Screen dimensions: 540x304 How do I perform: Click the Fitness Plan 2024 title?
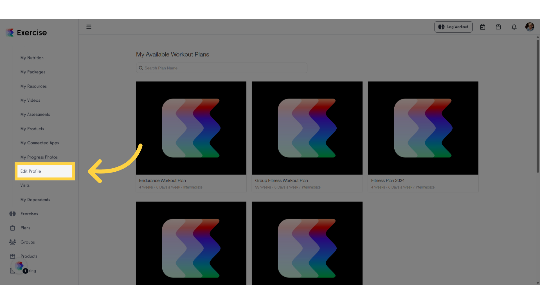388,181
